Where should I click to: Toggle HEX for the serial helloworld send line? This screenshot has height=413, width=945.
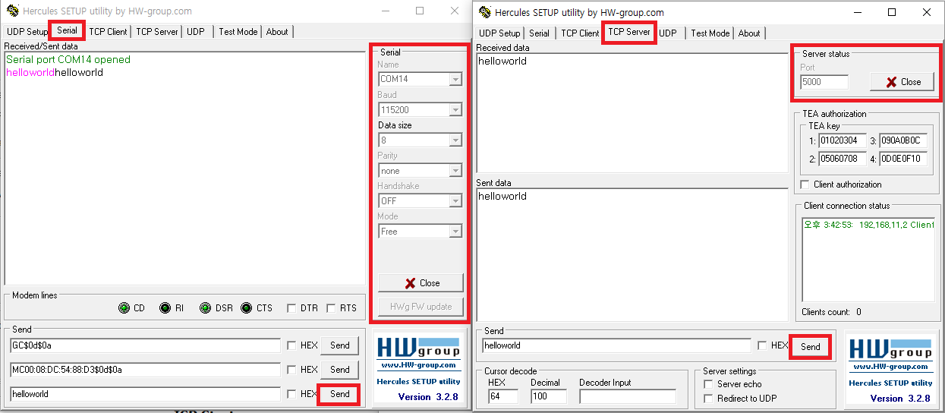[x=291, y=394]
